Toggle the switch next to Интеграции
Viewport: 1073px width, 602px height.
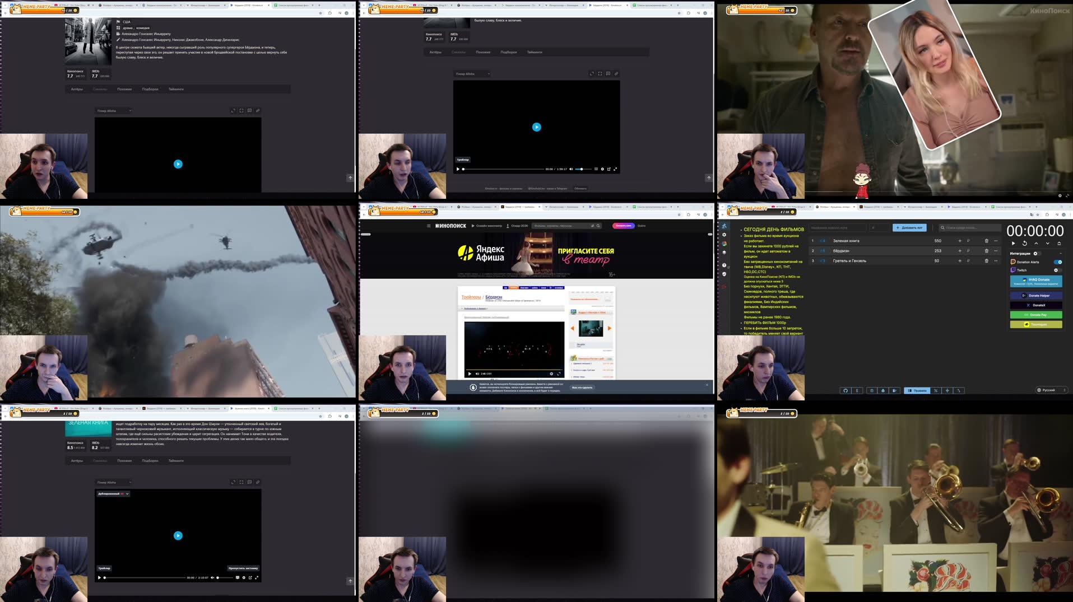point(1035,254)
